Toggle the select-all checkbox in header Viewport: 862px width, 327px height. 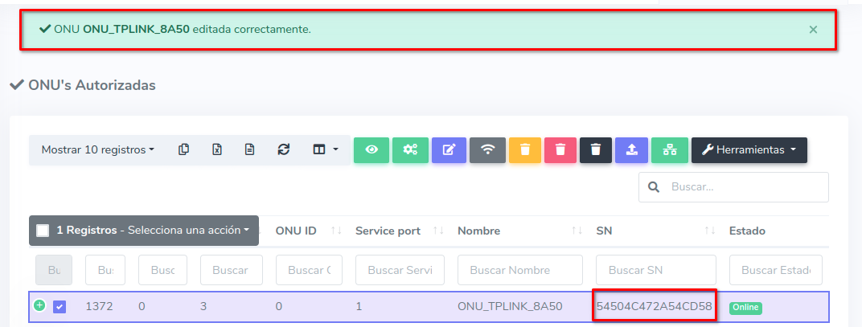pos(43,231)
